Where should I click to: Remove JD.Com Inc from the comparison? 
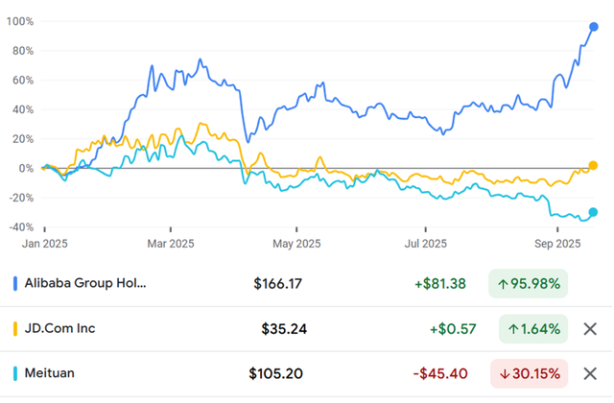pyautogui.click(x=591, y=329)
